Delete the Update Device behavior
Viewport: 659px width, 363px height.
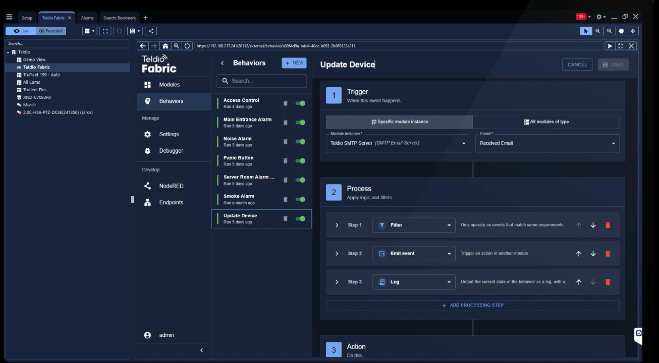pos(285,219)
